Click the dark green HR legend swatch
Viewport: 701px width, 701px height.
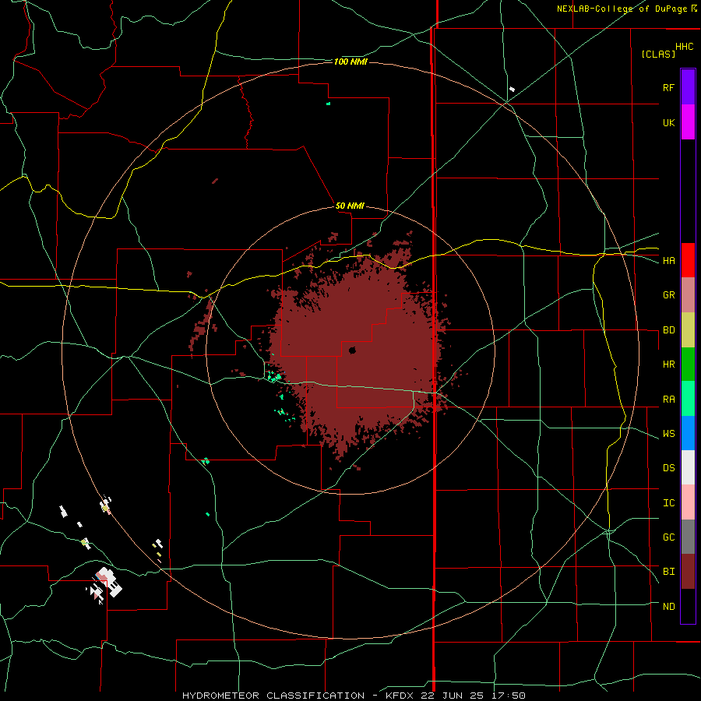coord(688,365)
